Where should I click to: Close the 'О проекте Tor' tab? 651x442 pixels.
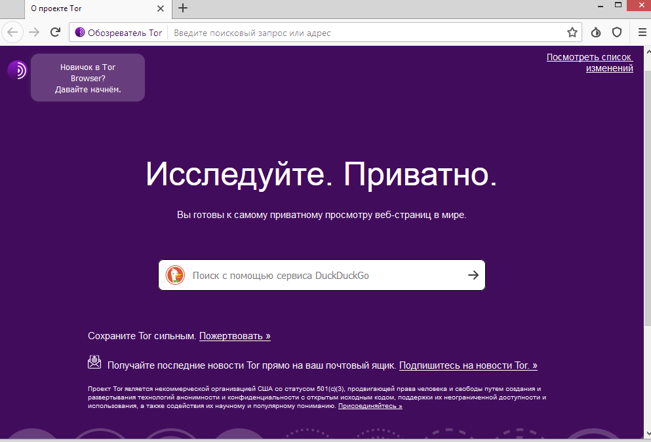tap(161, 9)
